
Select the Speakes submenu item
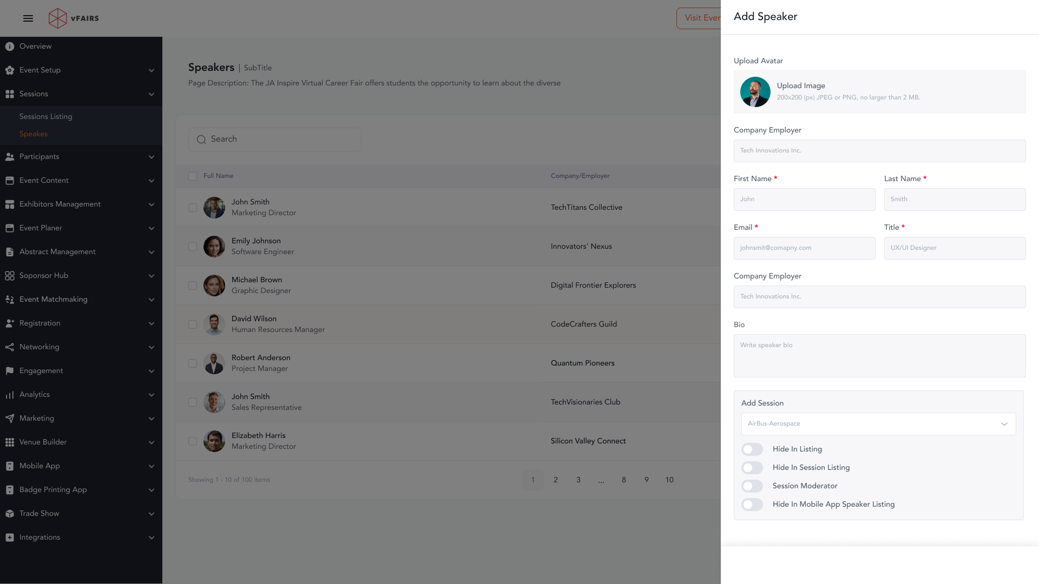34,134
